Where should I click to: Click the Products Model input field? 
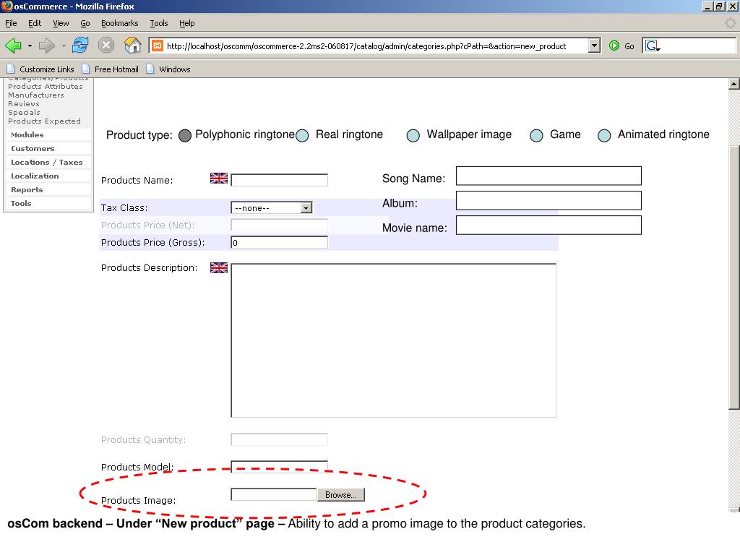280,467
